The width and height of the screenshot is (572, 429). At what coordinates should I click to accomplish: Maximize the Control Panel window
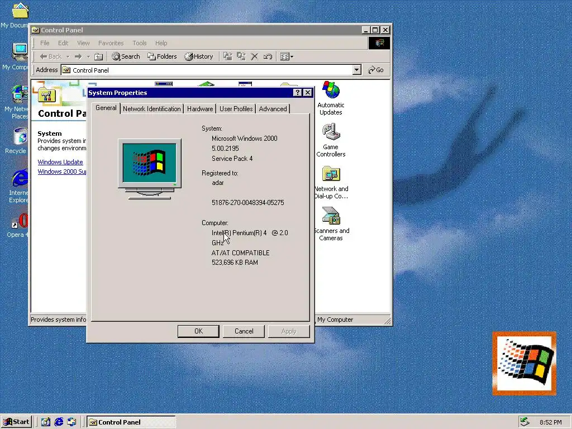375,30
